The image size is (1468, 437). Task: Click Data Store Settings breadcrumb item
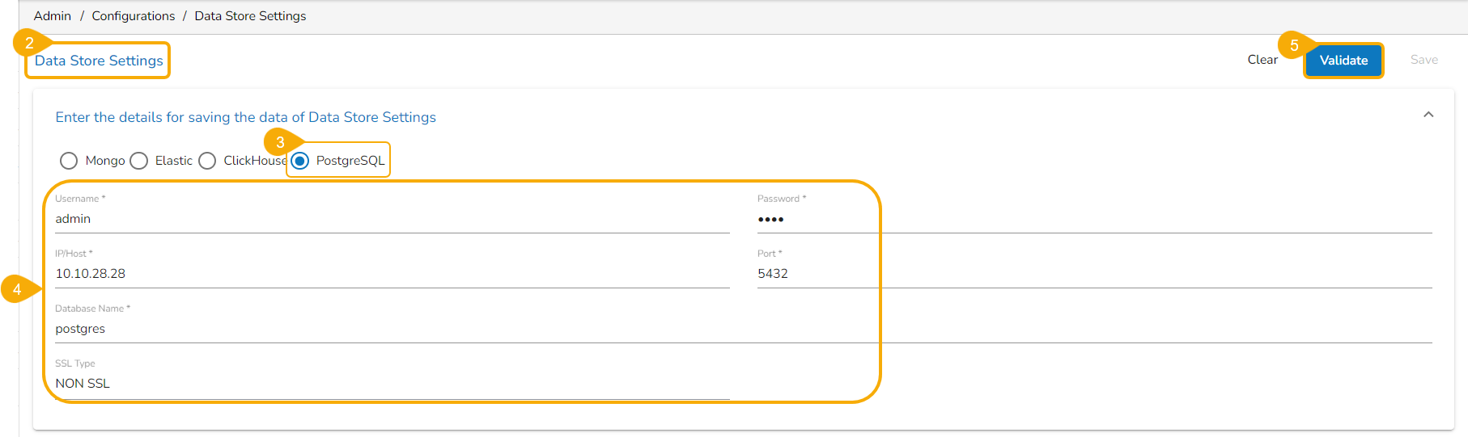[250, 16]
